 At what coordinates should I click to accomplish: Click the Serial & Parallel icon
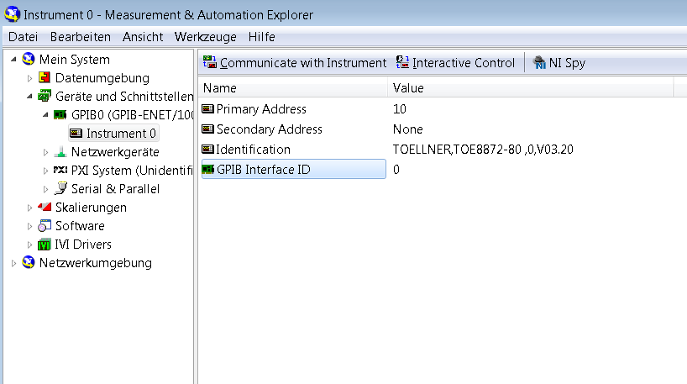(x=60, y=189)
